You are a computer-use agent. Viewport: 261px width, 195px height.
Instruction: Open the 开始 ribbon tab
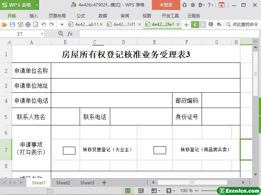point(12,16)
